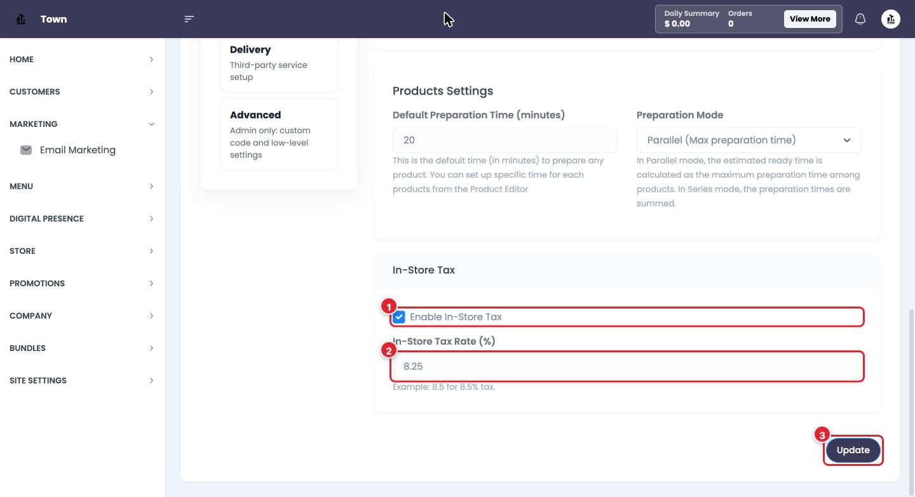Expand the COMPANY sidebar section
The image size is (915, 497).
(x=81, y=315)
